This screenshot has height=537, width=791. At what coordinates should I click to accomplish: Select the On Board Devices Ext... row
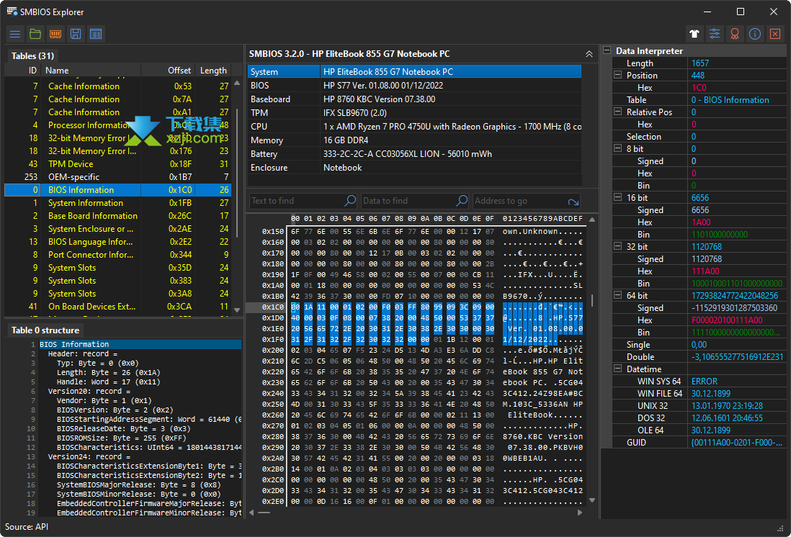tap(118, 307)
